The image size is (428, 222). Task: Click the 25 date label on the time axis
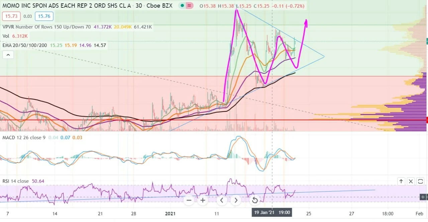308,213
